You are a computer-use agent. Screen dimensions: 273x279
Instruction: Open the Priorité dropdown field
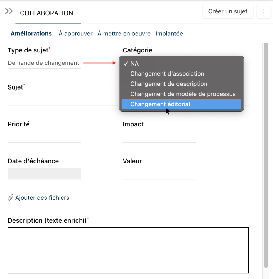click(x=44, y=137)
